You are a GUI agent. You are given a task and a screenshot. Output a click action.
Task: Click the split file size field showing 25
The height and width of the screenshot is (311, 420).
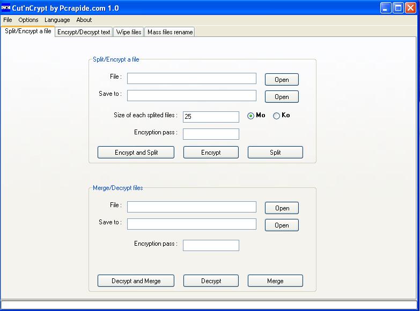[x=211, y=117]
